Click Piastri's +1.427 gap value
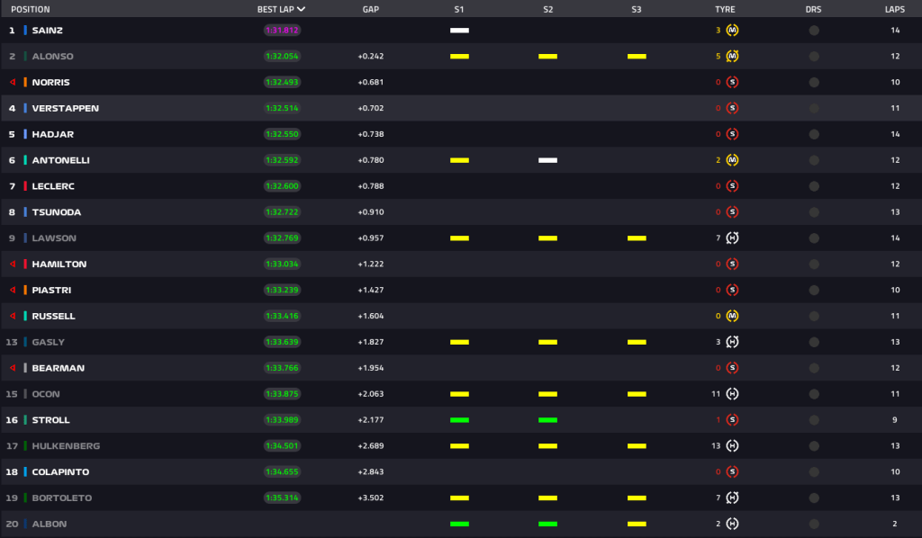922x538 pixels. 371,291
